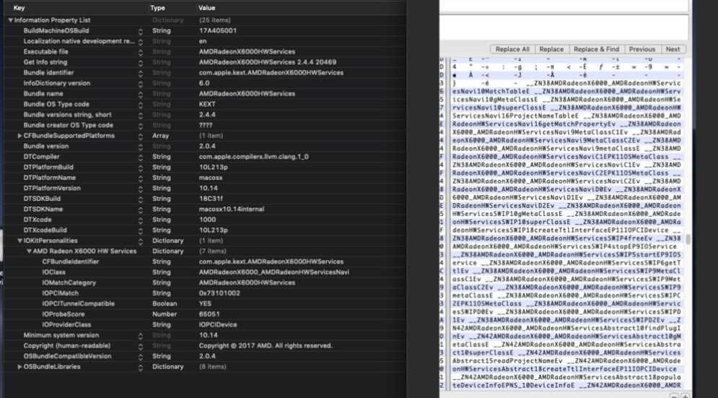Select the IOClass key row
The height and width of the screenshot is (398, 718).
coord(53,272)
